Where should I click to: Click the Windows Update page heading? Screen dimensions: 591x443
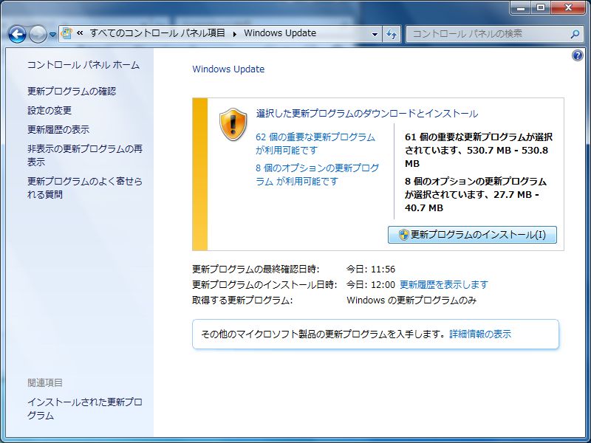pyautogui.click(x=228, y=69)
